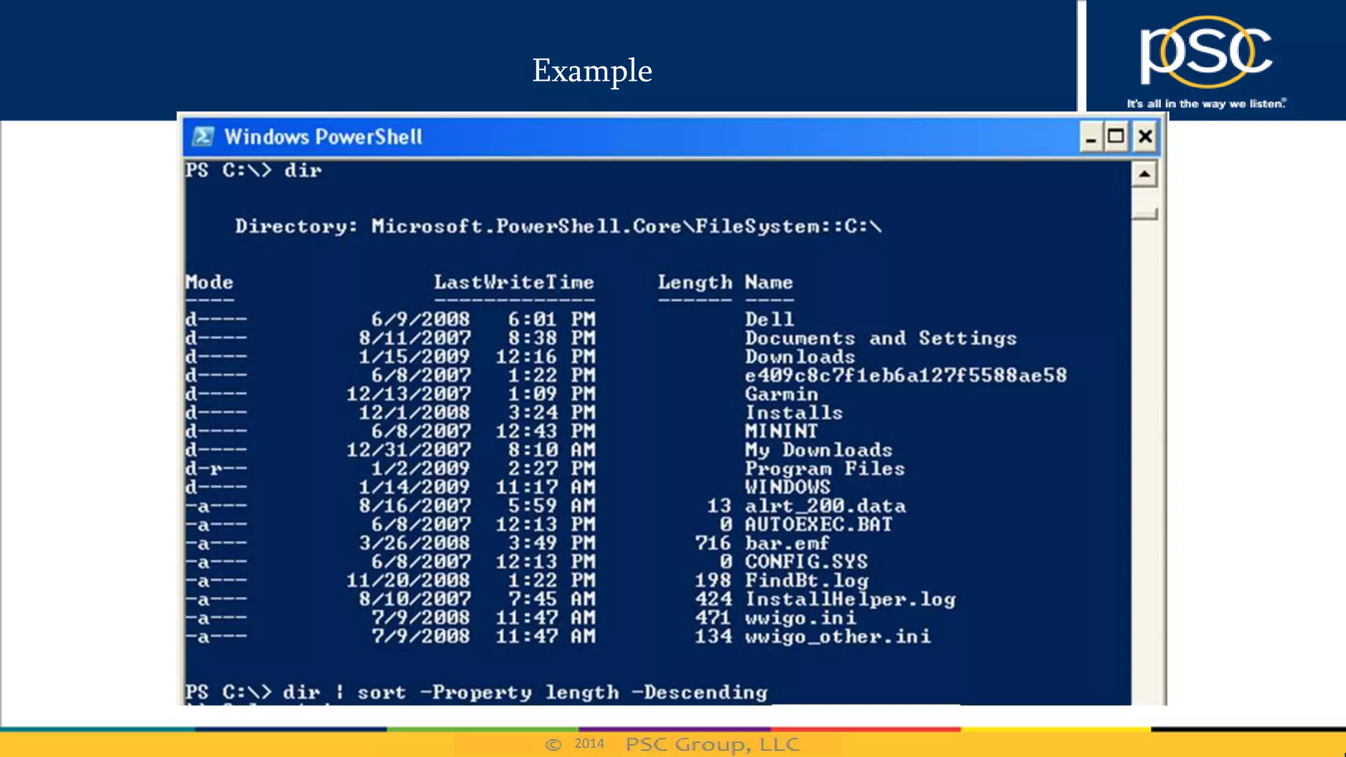The height and width of the screenshot is (757, 1346).
Task: Click the Windows PowerShell title bar text
Action: [x=323, y=137]
